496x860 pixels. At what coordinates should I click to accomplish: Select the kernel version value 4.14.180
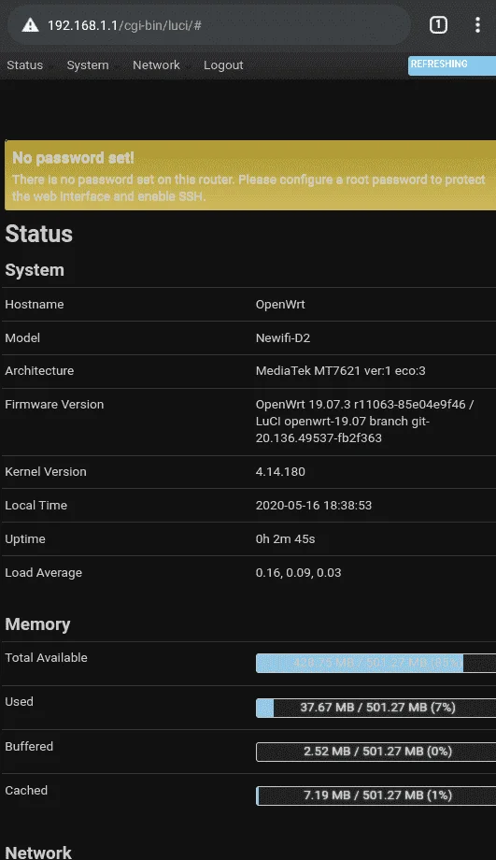click(x=280, y=472)
